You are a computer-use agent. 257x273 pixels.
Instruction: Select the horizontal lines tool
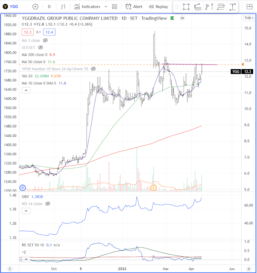click(221, 7)
